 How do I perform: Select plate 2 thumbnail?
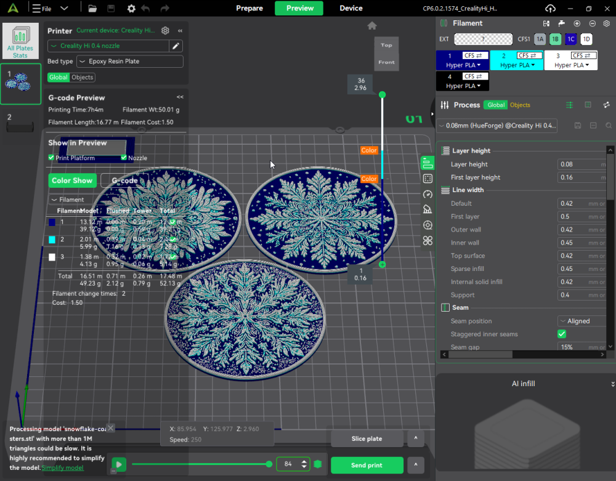pyautogui.click(x=20, y=124)
